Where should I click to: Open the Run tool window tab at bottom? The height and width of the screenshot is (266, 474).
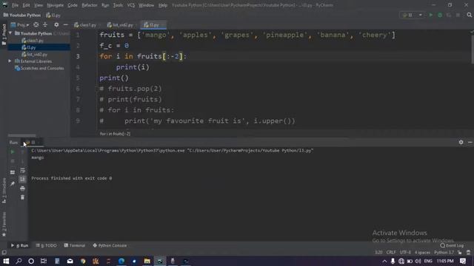pos(20,245)
